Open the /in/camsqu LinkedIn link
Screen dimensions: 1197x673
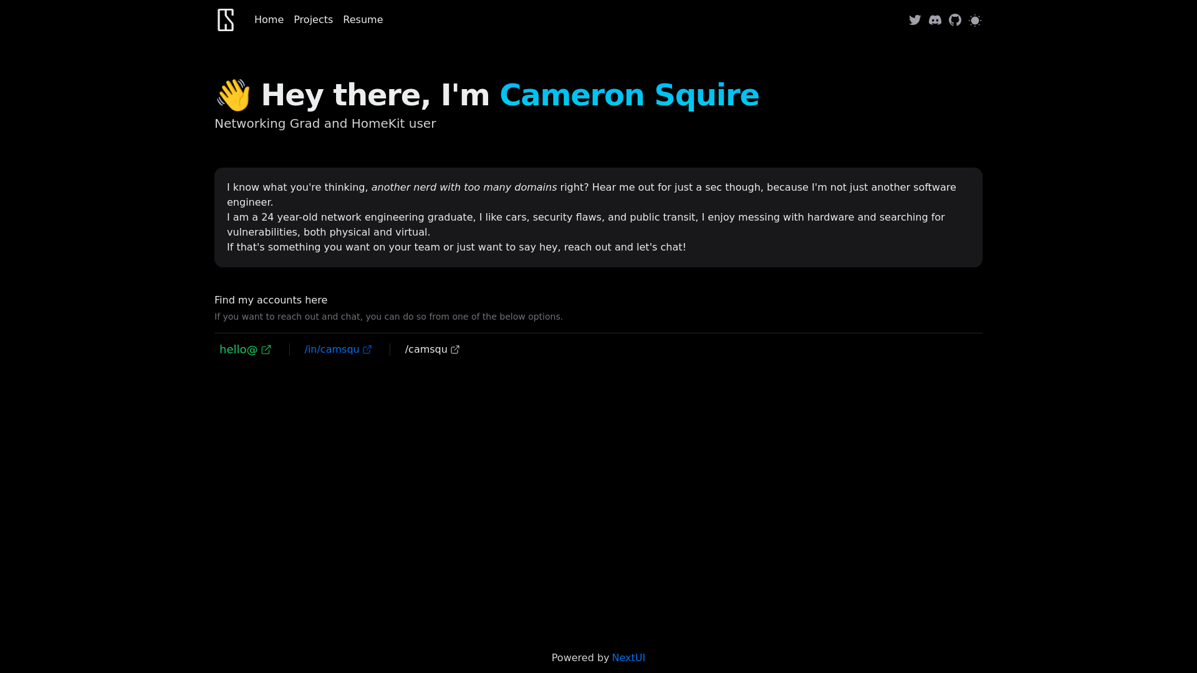coord(338,350)
